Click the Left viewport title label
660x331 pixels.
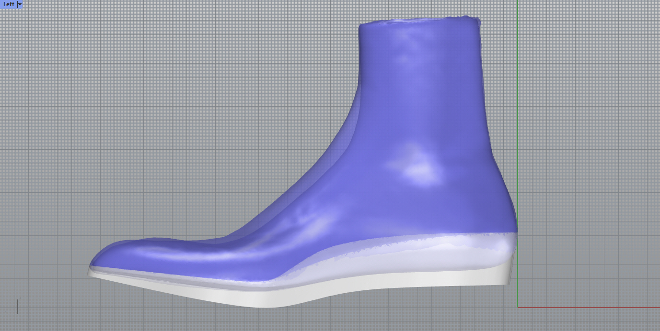(9, 4)
